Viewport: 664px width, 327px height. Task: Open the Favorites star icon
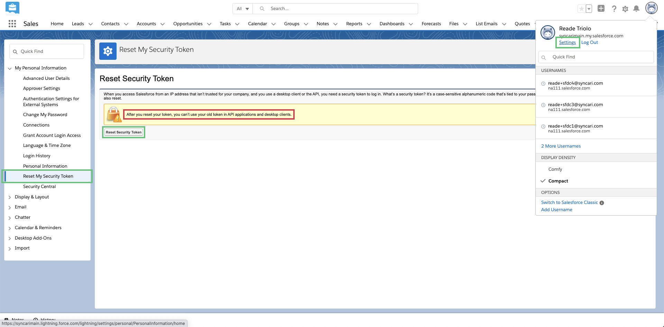[582, 9]
